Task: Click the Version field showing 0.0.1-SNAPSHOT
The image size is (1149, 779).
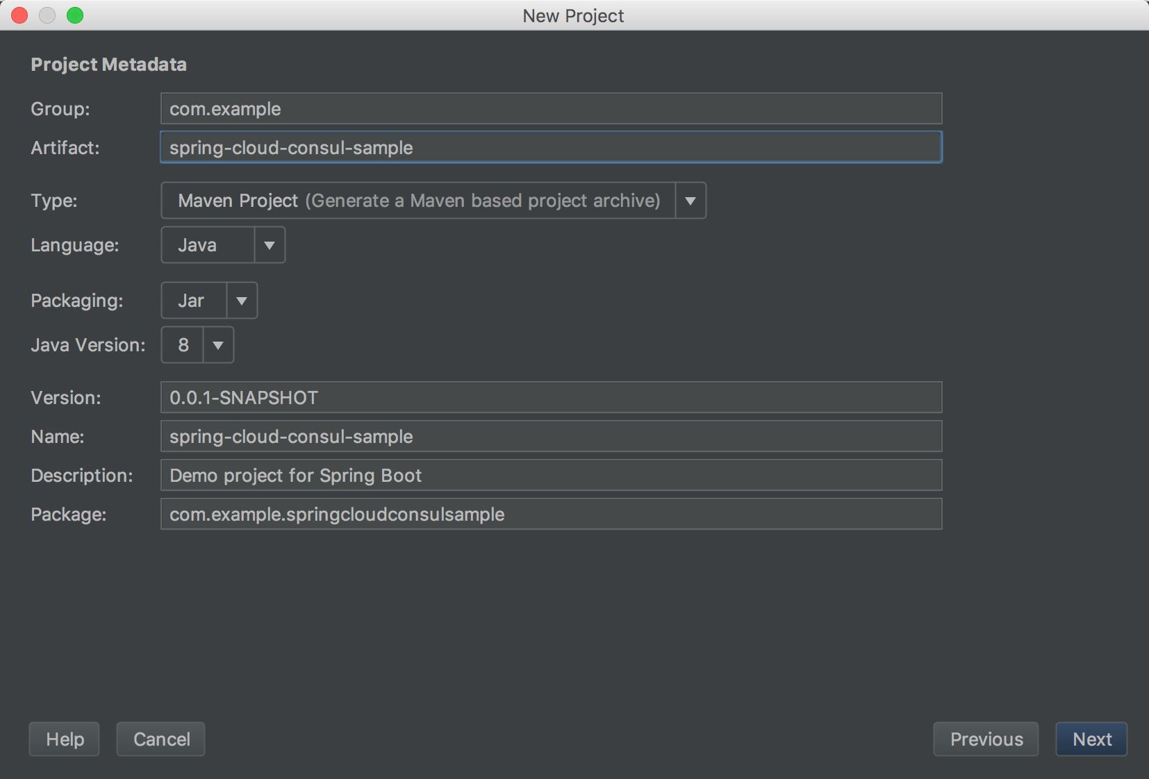Action: tap(550, 398)
